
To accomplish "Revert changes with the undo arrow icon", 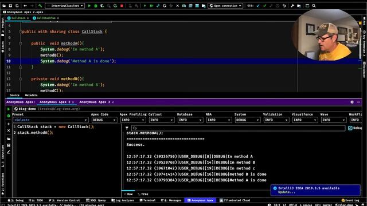I will click(284, 6).
